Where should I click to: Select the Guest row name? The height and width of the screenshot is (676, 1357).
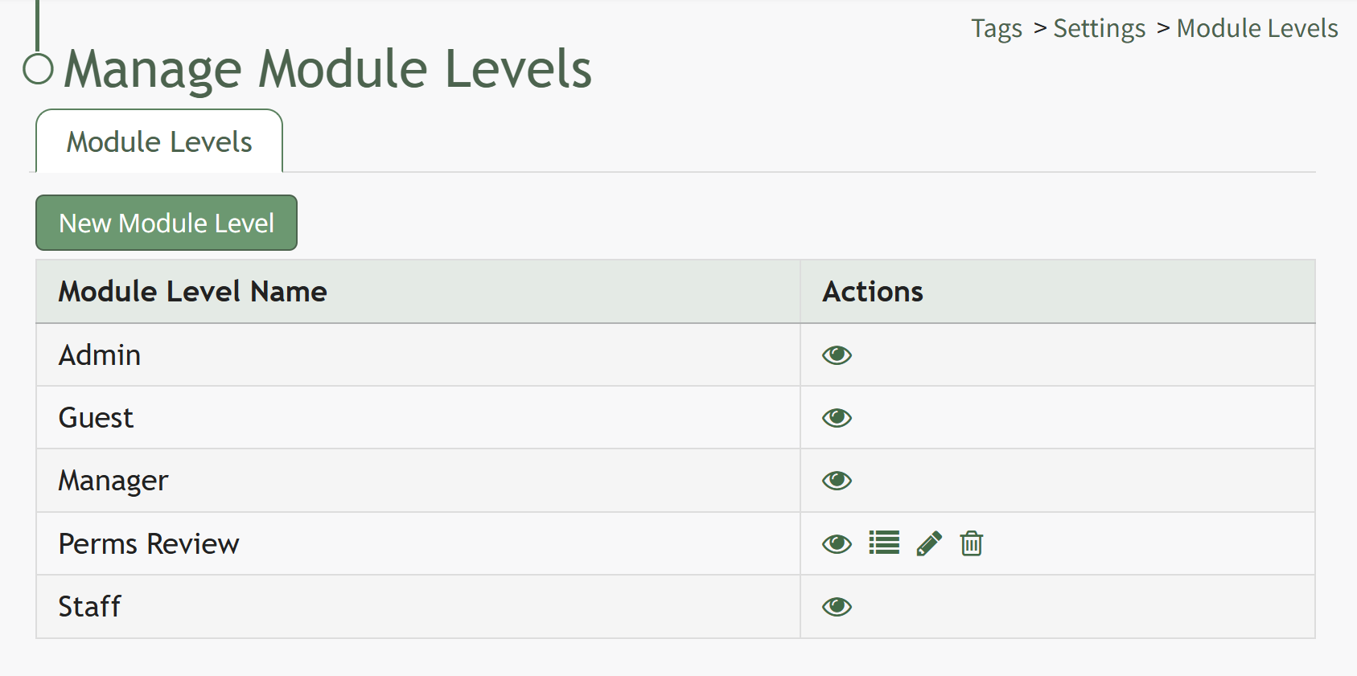[96, 418]
